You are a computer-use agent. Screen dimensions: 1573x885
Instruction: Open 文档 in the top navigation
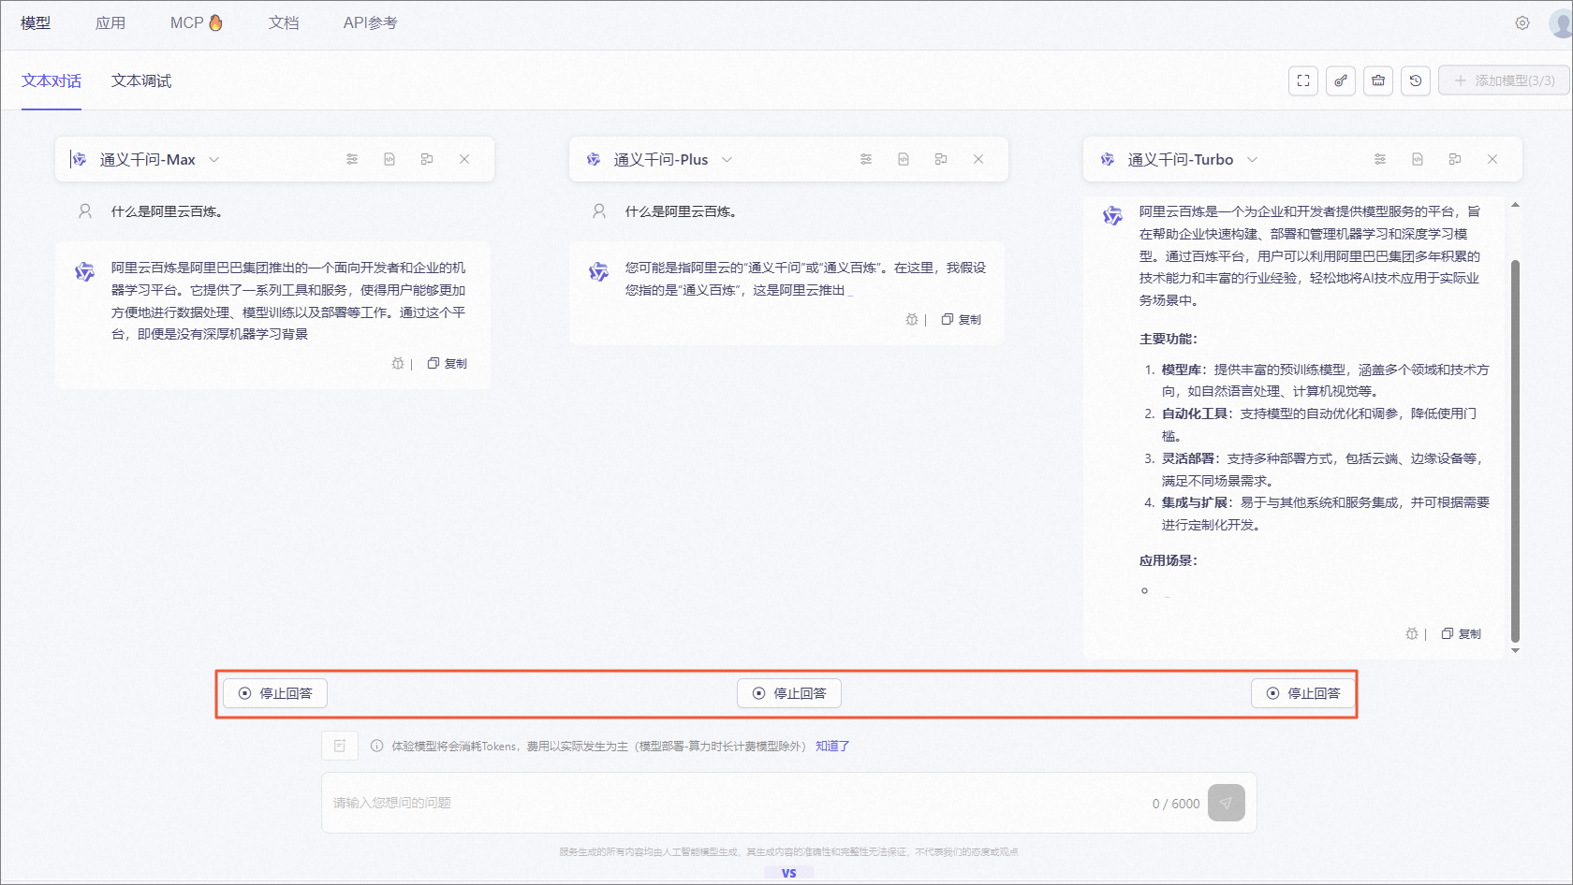pos(284,22)
